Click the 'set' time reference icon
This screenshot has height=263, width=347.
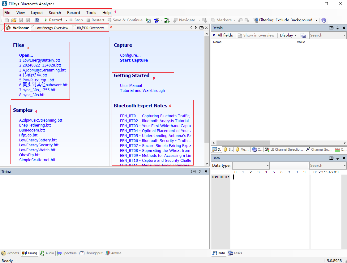coord(157,20)
